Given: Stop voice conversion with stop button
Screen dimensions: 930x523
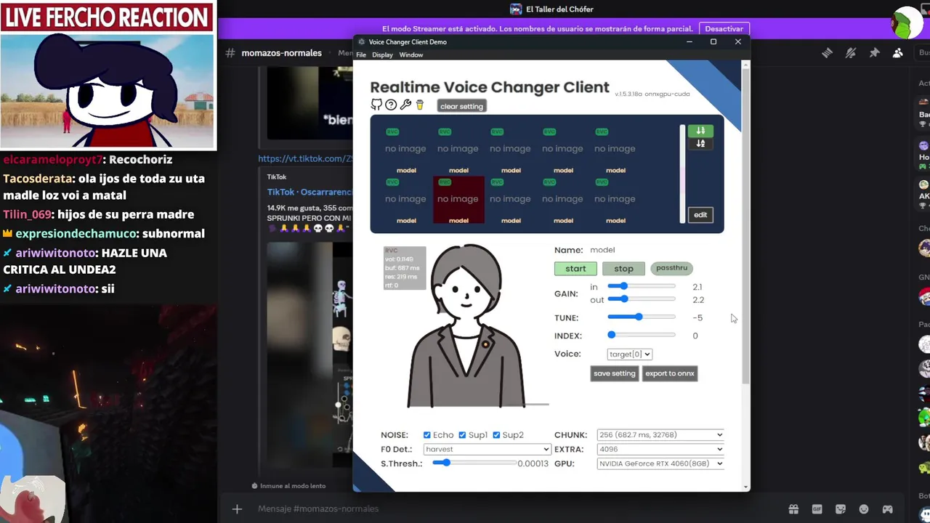Looking at the screenshot, I should point(623,269).
